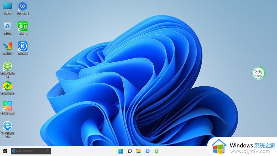This screenshot has width=277, height=156.
Task: Open 360 Secure Browser desktop shortcut
Action: pyautogui.click(x=7, y=69)
